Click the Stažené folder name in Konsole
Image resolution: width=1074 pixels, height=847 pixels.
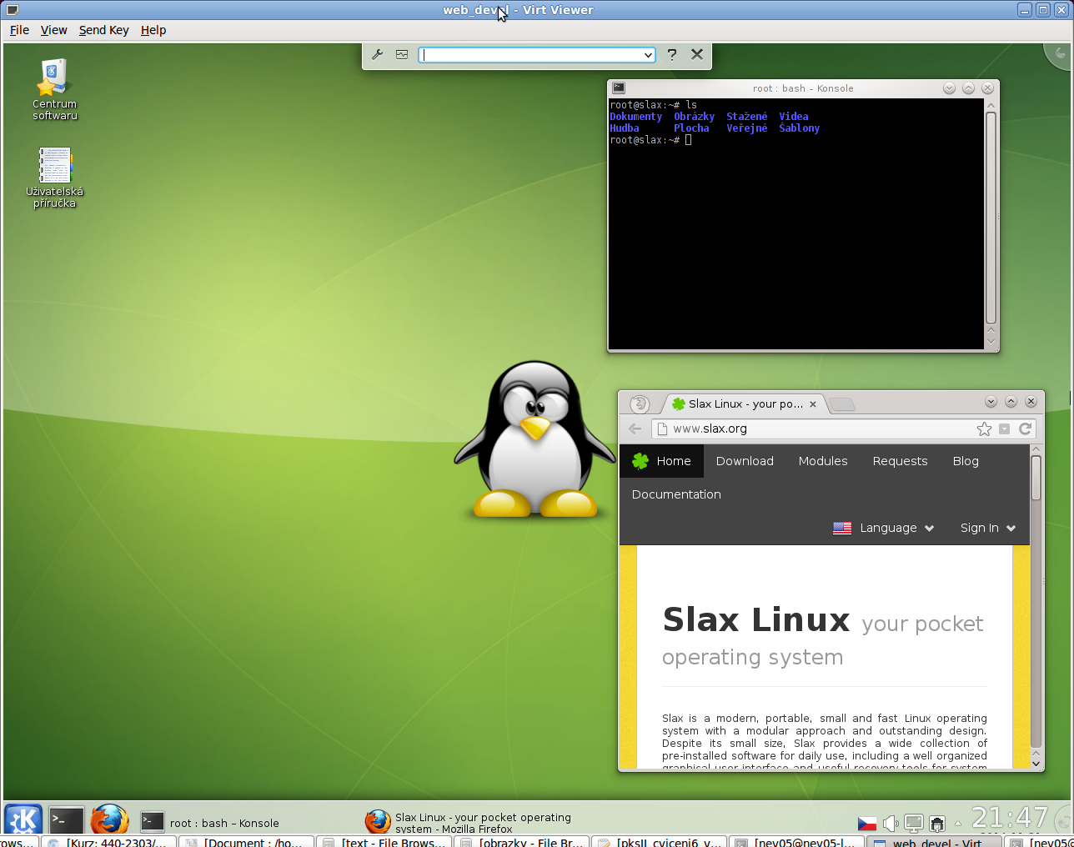point(746,117)
